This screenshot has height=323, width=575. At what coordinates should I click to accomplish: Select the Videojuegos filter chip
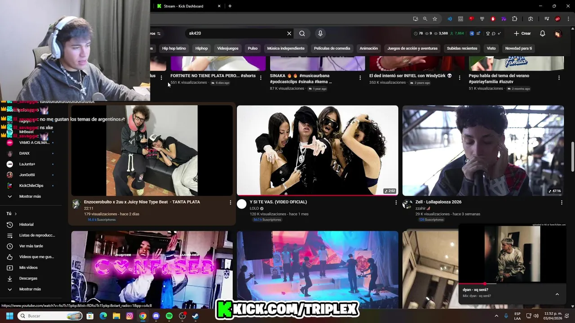(228, 48)
